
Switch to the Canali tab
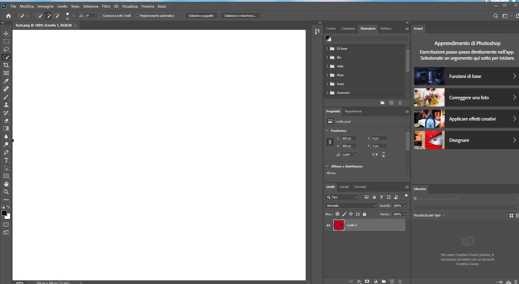(344, 187)
